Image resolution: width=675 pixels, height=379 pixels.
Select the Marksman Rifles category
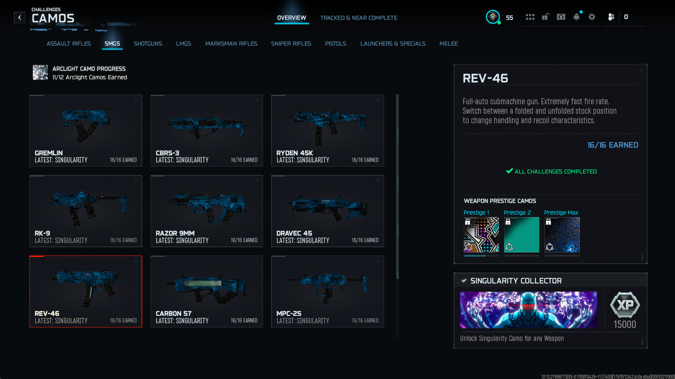[x=231, y=44]
